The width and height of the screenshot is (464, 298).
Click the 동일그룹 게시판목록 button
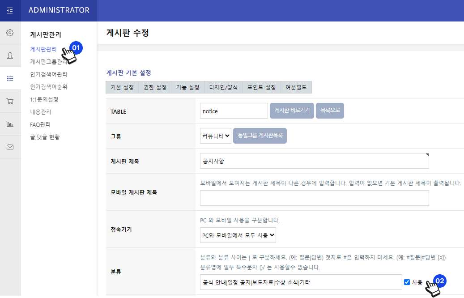(260, 136)
